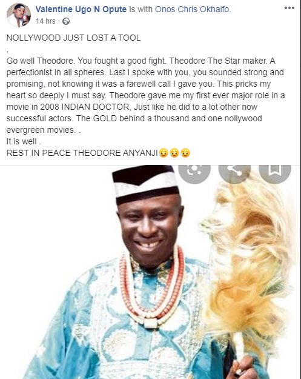The image size is (301, 379).
Task: Click the NOLLYWOOD JUST LOST A TOOL headline
Action: coord(73,38)
